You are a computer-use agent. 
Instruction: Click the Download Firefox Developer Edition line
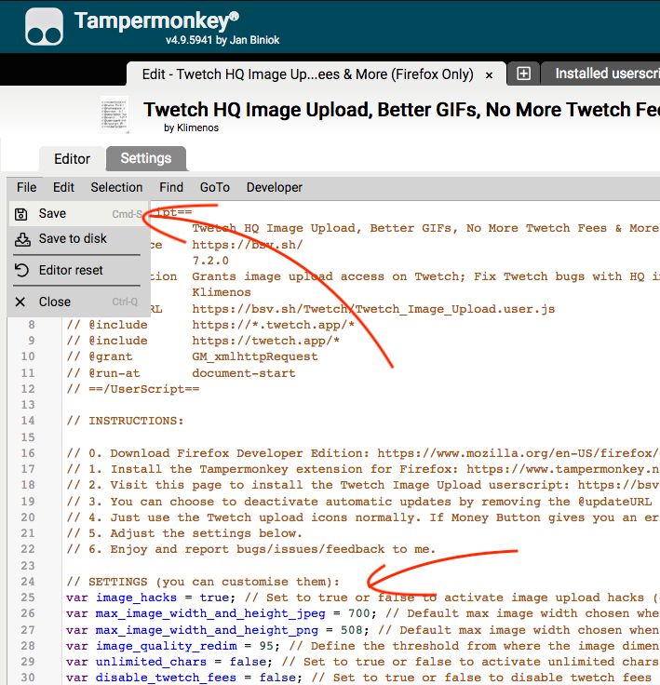click(363, 453)
